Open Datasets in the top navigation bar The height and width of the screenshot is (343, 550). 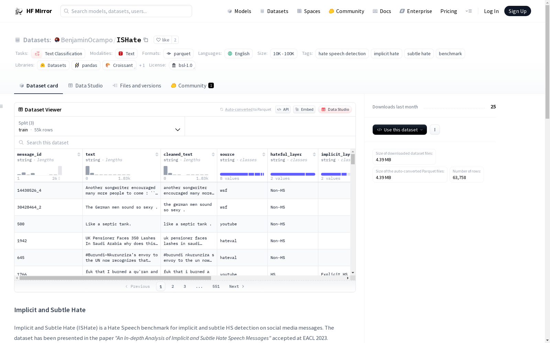coord(274,11)
